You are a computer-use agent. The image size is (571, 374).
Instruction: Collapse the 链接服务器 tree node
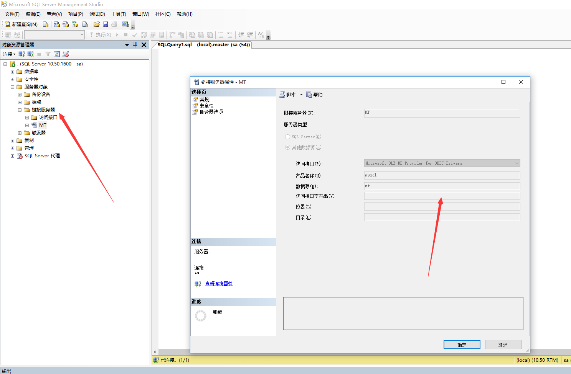coord(20,110)
